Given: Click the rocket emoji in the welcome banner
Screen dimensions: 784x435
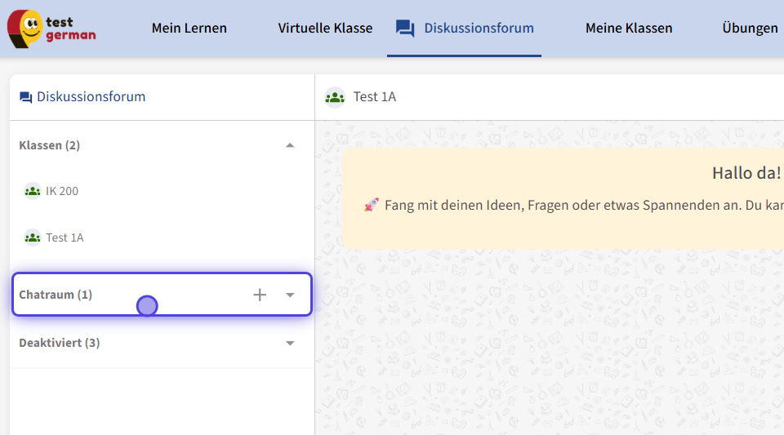Looking at the screenshot, I should coord(371,205).
